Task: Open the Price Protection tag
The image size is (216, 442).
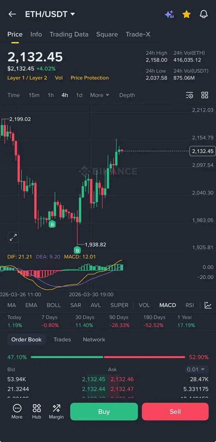Action: pos(90,78)
